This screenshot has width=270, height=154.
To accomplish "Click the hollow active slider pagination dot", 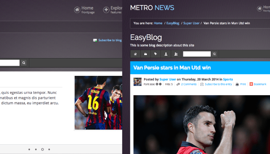I will click(x=42, y=149).
